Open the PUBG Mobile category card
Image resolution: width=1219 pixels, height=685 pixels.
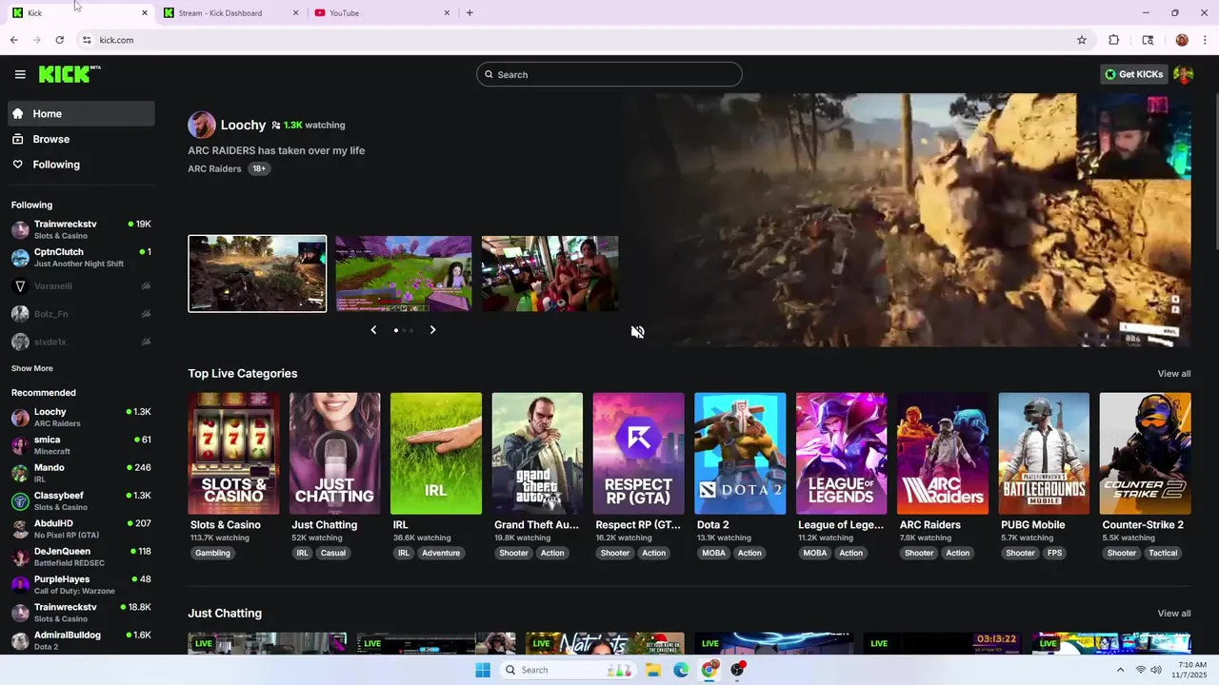pos(1044,454)
